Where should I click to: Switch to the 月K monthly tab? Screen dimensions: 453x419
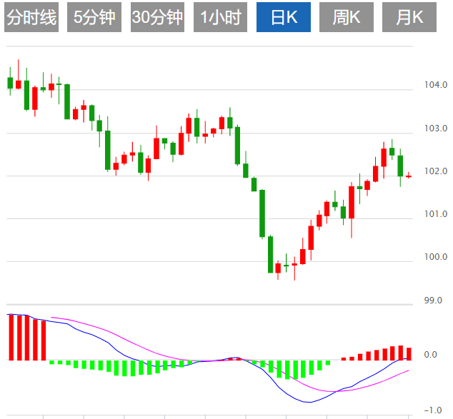click(x=409, y=17)
